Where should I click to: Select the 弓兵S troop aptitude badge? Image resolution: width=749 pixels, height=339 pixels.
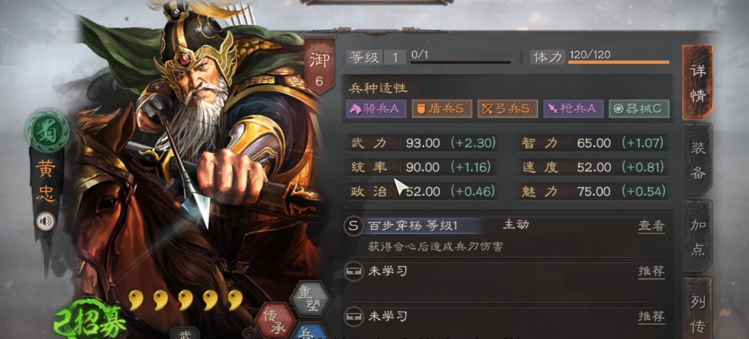click(x=507, y=109)
